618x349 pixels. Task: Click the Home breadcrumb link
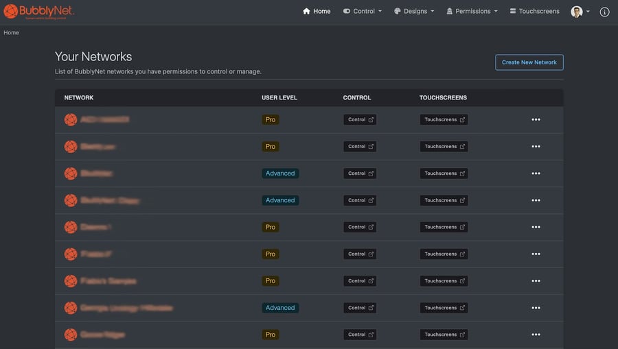click(x=11, y=33)
